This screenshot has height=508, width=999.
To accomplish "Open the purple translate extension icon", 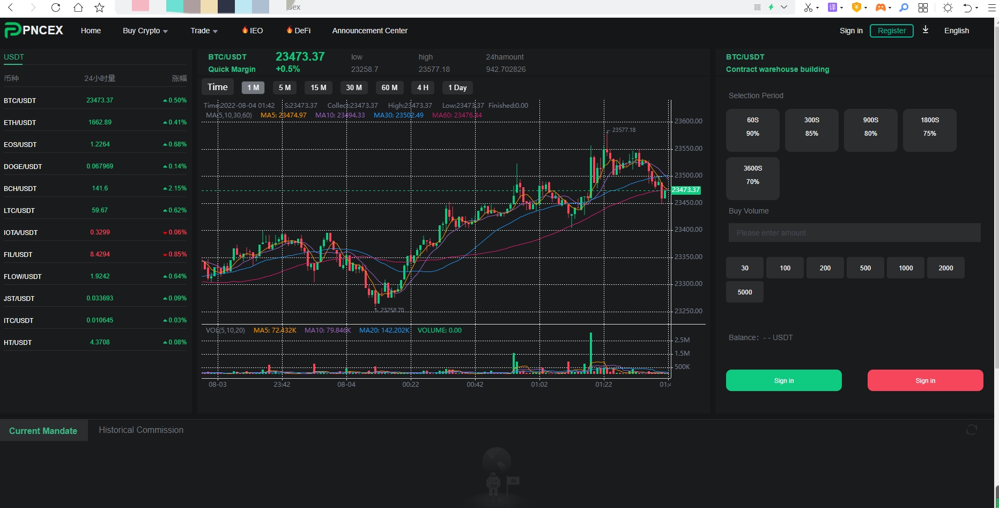I will coord(832,8).
